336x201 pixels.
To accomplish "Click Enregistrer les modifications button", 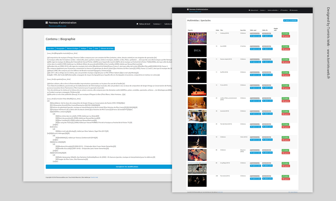I will tap(109, 167).
